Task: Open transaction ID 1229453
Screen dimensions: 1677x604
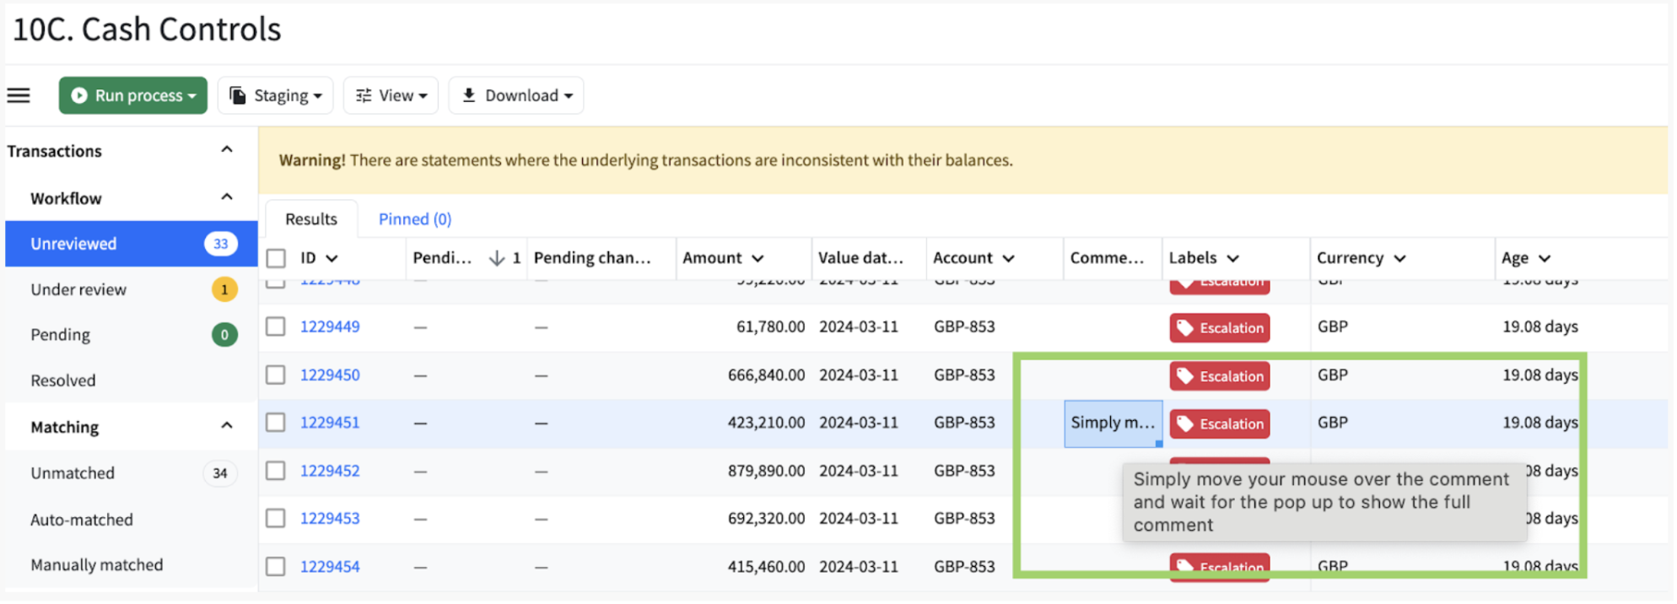Action: 330,518
